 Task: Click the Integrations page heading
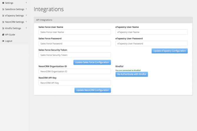coord(49,9)
